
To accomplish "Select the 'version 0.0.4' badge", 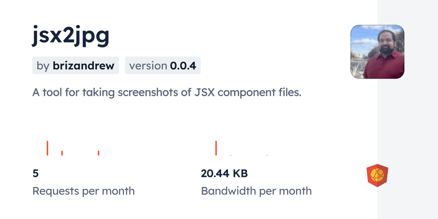I will 163,65.
